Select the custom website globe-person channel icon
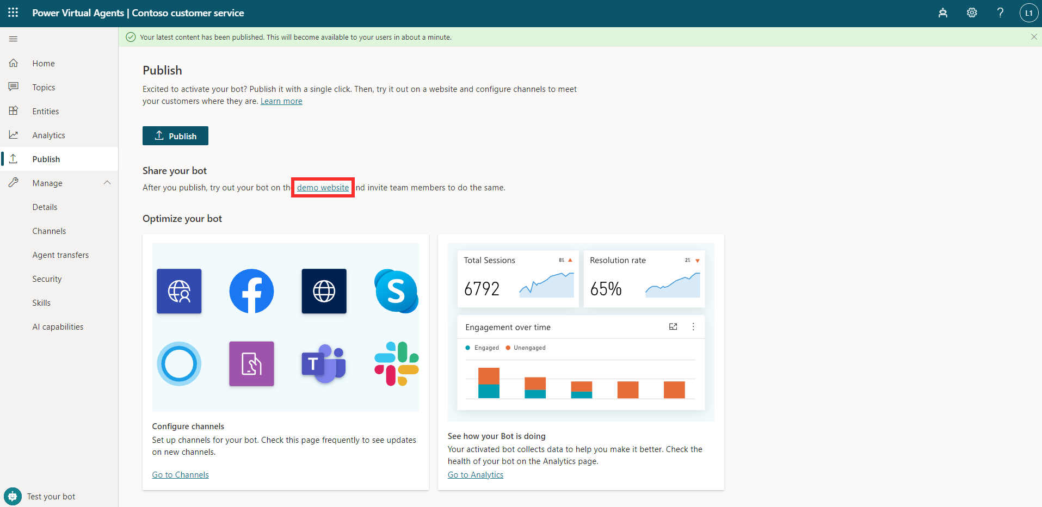 point(179,291)
